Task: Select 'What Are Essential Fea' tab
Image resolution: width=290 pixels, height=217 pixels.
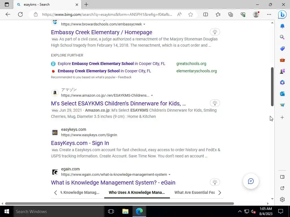Action: click(x=195, y=192)
